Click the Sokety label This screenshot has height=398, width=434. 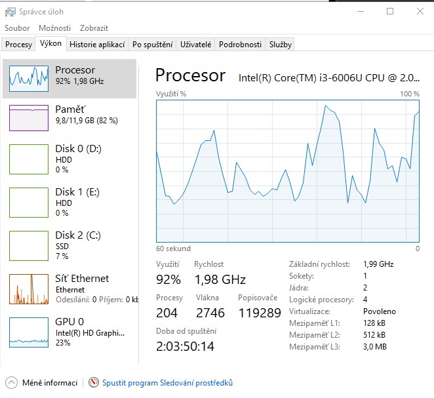click(x=302, y=276)
